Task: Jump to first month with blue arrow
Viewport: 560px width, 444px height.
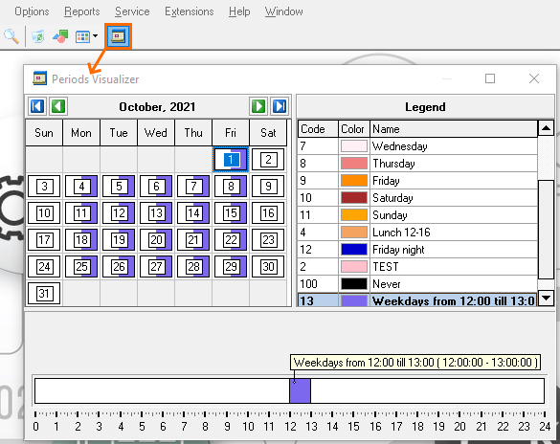Action: (37, 106)
